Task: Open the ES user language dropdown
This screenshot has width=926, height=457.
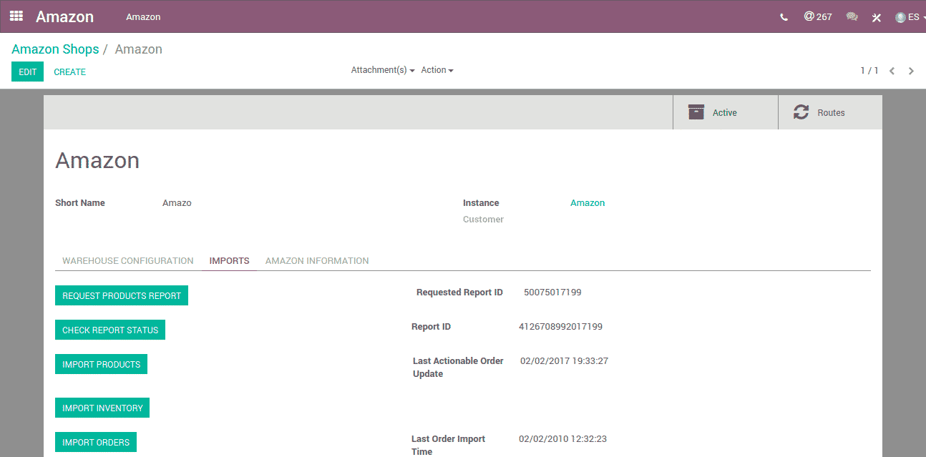Action: click(x=910, y=17)
